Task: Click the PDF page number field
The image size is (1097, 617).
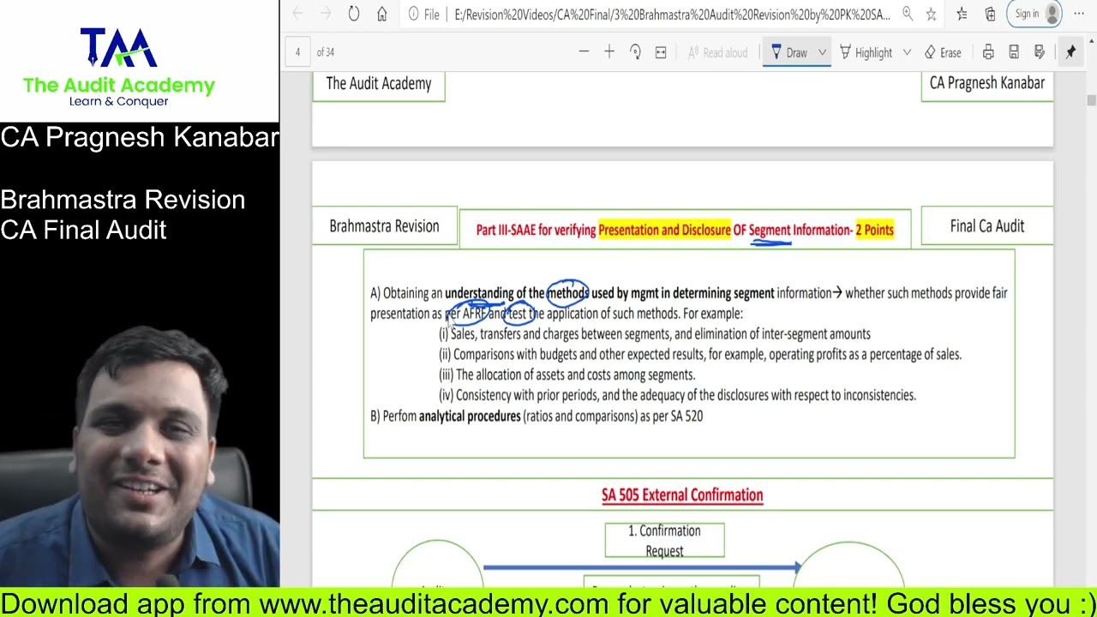Action: click(x=297, y=52)
